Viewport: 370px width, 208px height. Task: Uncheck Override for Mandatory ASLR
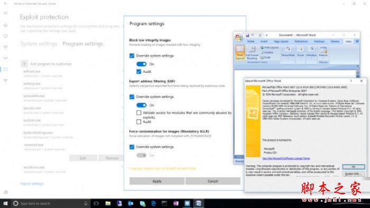(x=132, y=147)
